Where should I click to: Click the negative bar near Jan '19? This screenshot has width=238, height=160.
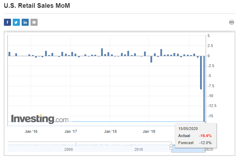pos(151,59)
